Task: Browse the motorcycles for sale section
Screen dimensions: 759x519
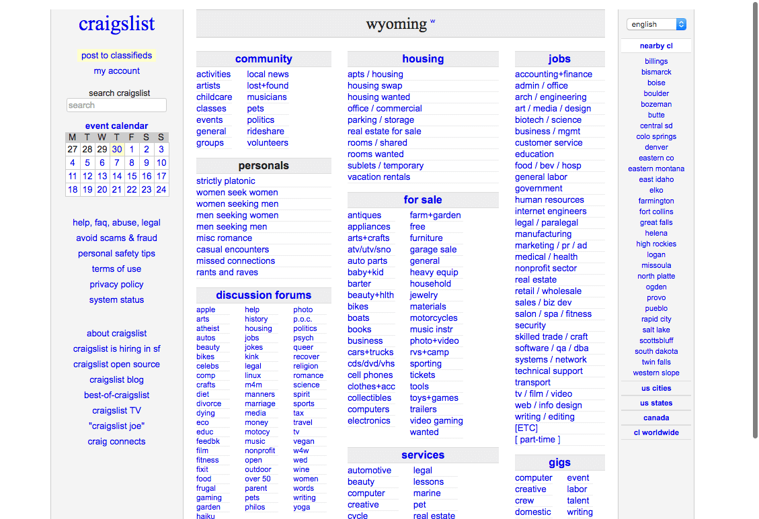Action: coord(434,318)
